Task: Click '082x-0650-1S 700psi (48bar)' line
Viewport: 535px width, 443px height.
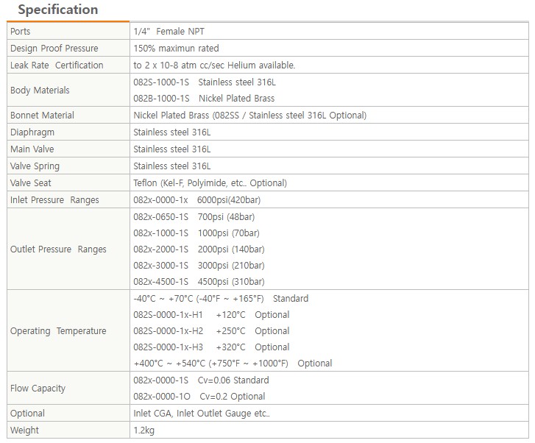Action: 194,217
